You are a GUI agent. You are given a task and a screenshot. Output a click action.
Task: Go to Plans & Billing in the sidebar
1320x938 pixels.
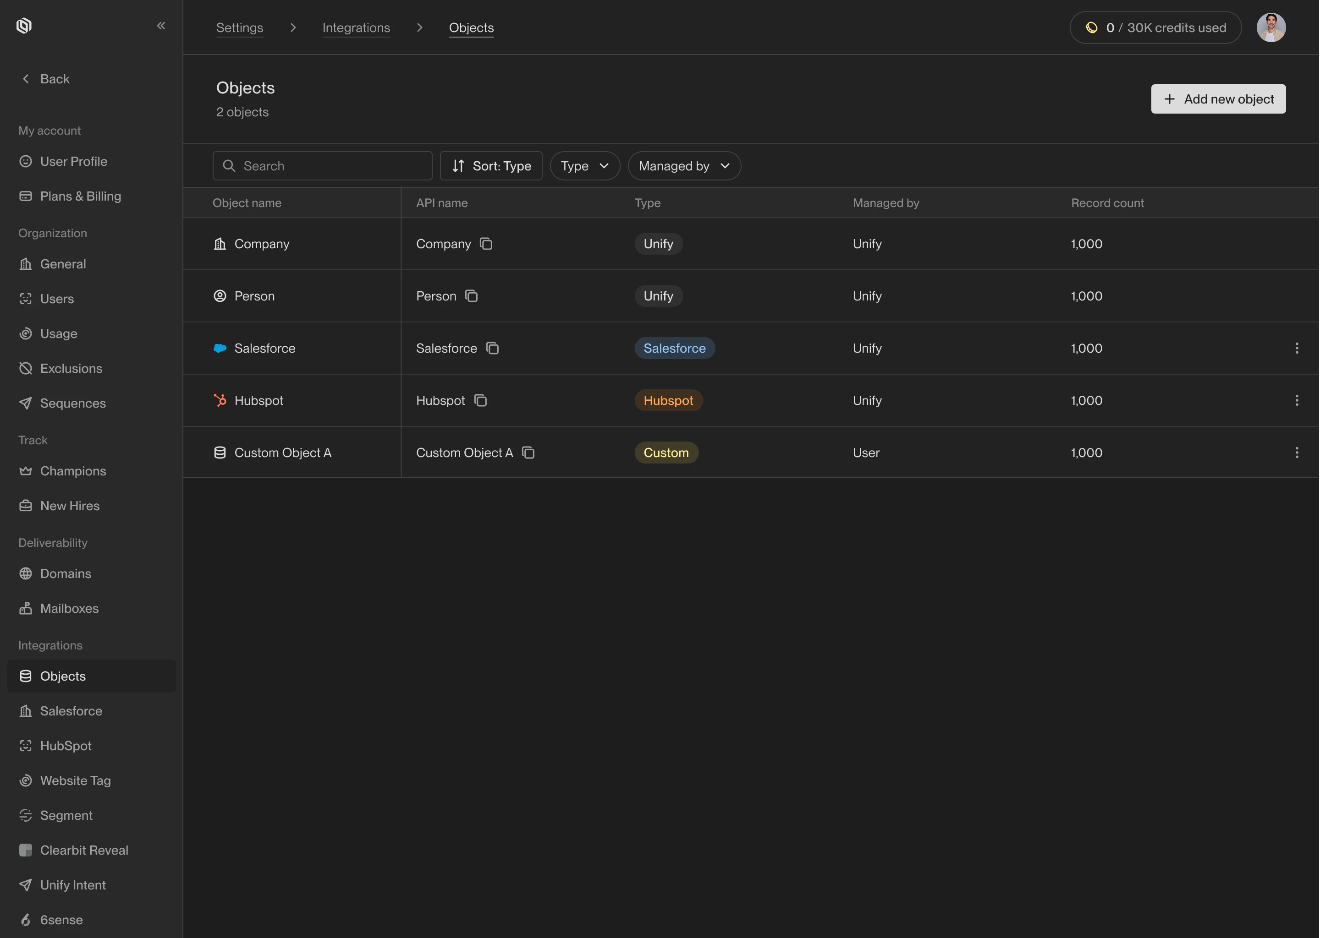click(x=80, y=196)
